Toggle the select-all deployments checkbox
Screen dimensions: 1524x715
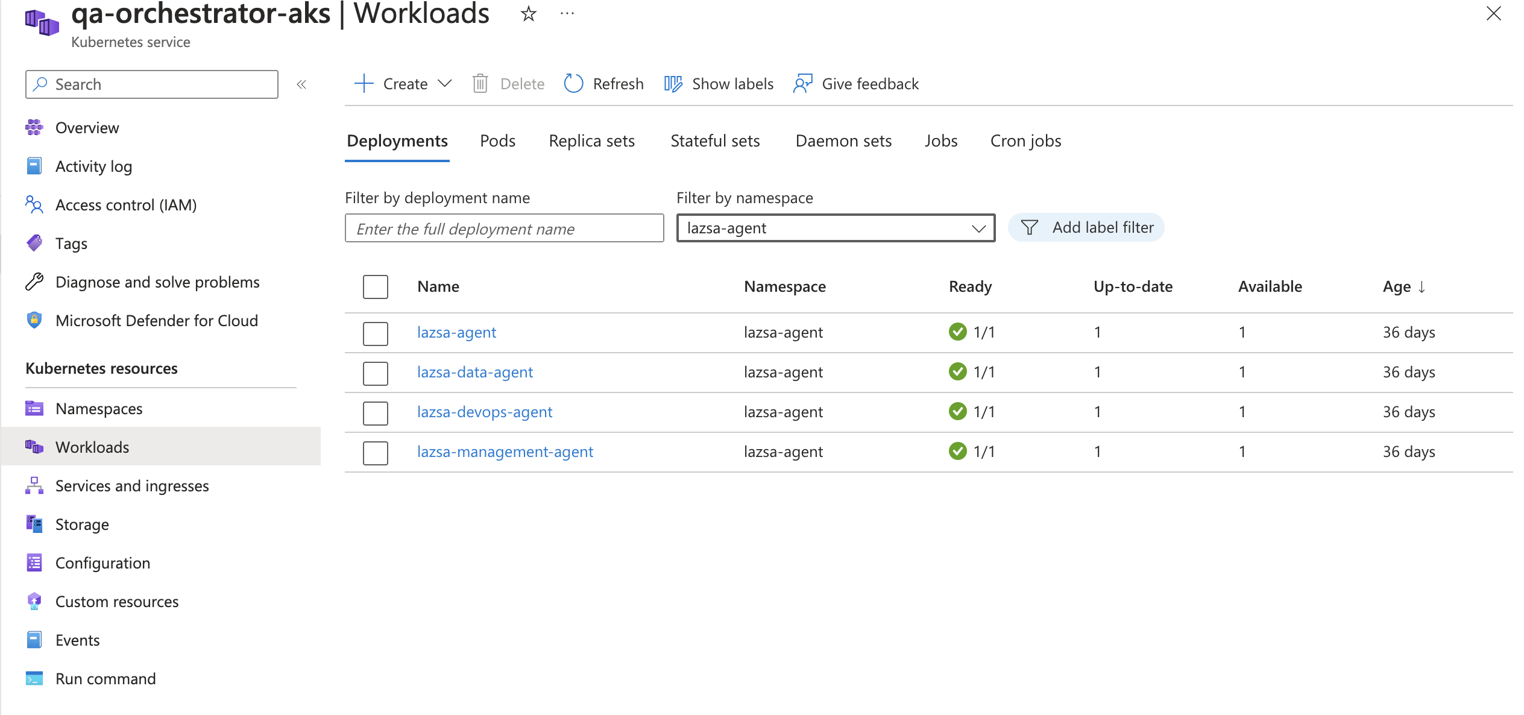pyautogui.click(x=375, y=287)
